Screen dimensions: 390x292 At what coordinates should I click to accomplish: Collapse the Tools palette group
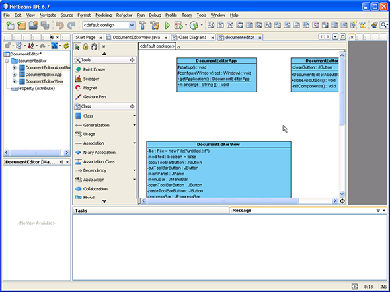[x=132, y=60]
